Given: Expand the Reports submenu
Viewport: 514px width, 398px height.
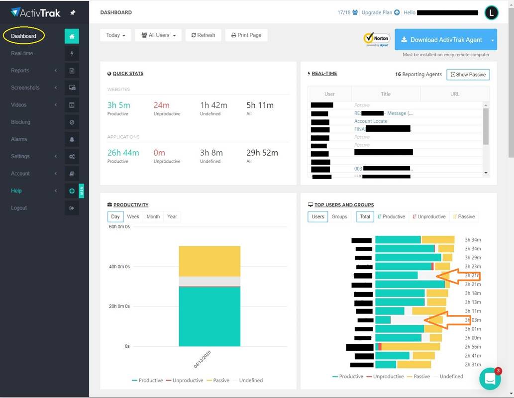Looking at the screenshot, I should pyautogui.click(x=56, y=71).
